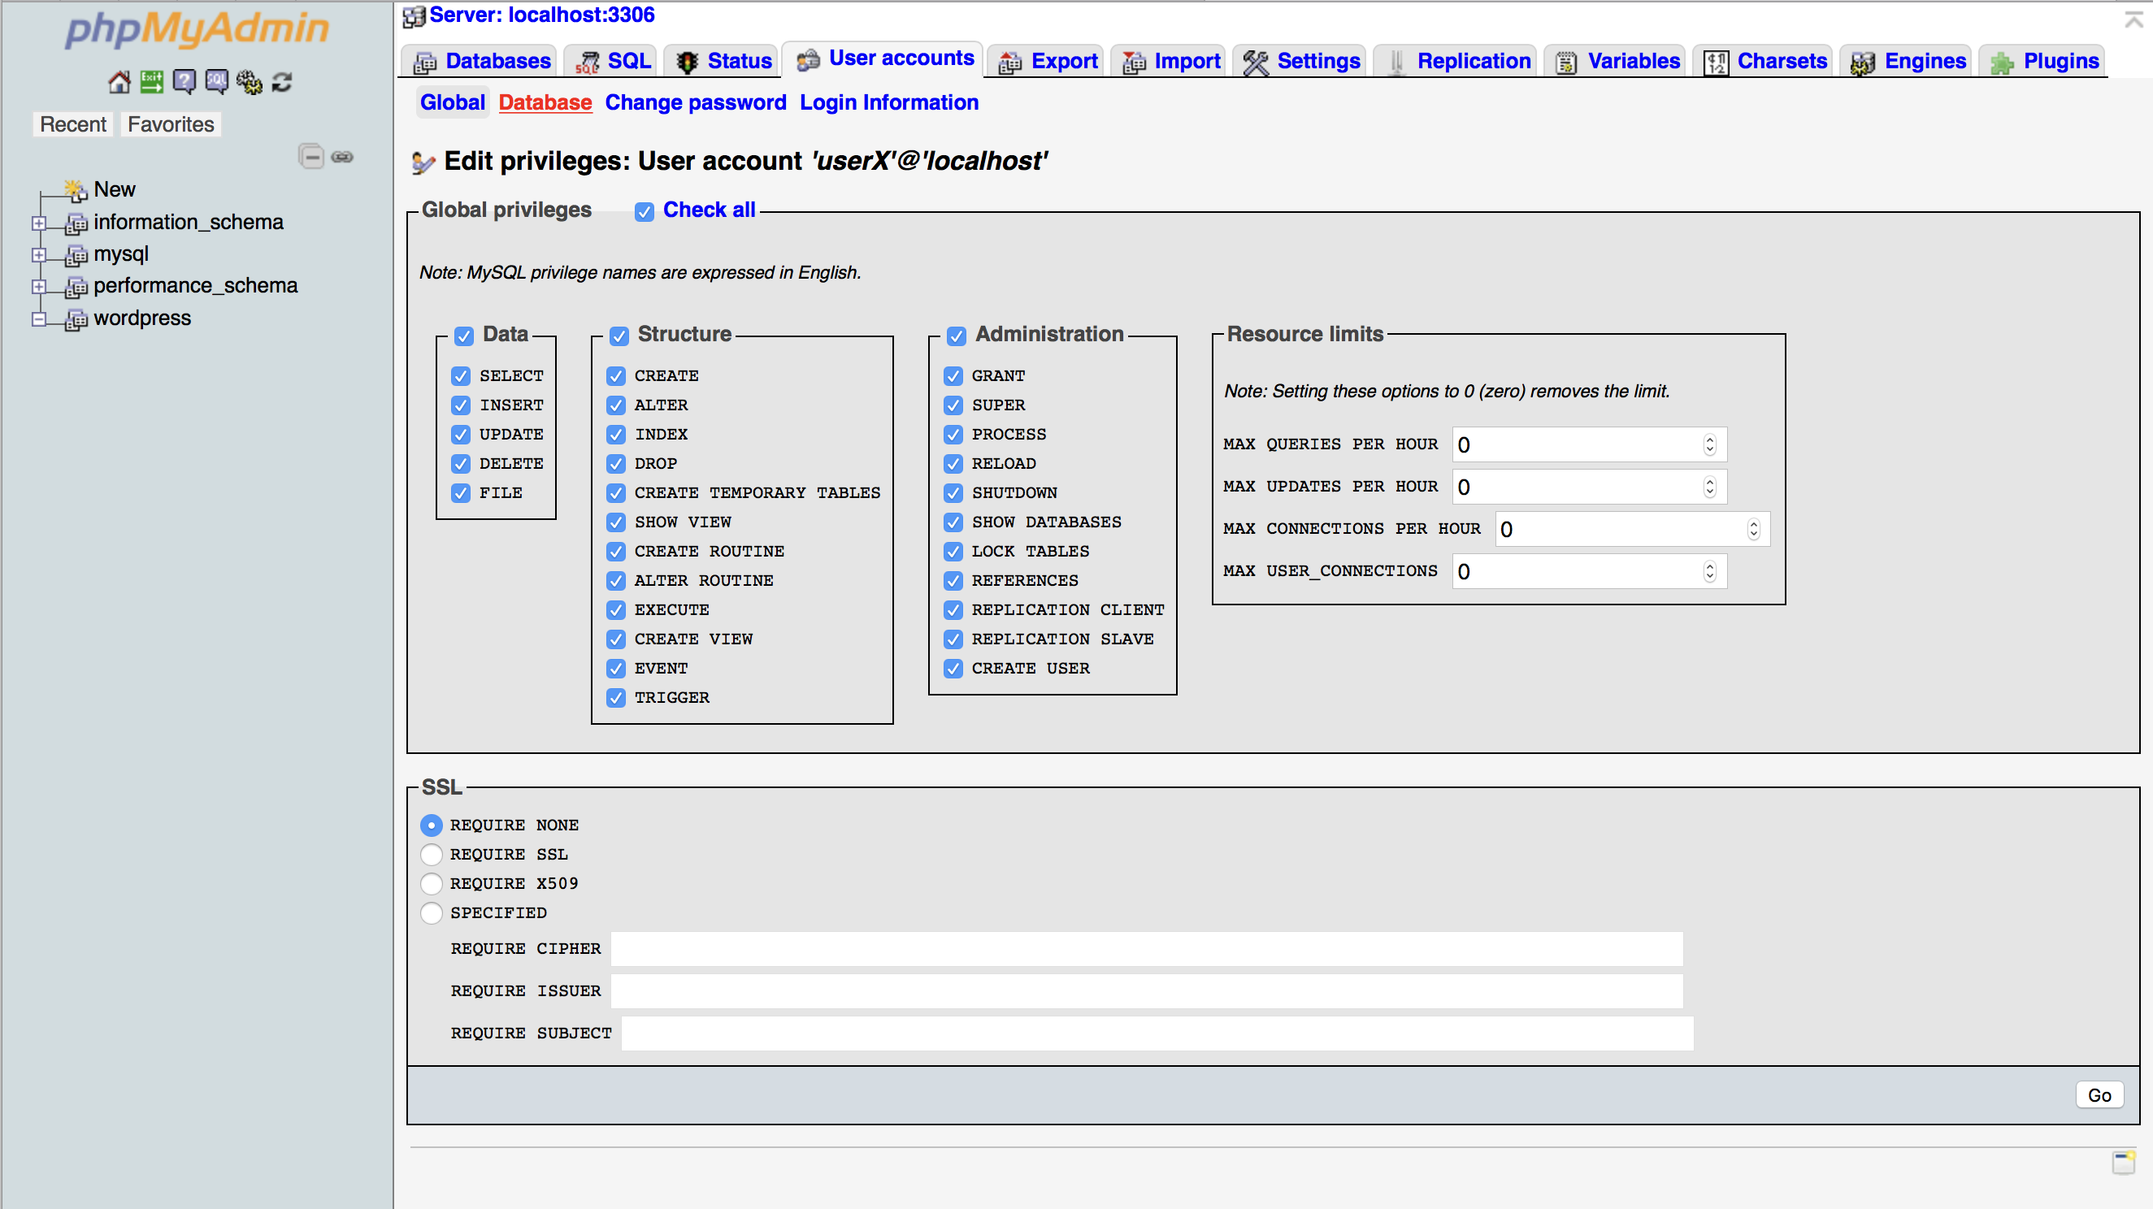Toggle the Structure group checkbox

pyautogui.click(x=619, y=336)
